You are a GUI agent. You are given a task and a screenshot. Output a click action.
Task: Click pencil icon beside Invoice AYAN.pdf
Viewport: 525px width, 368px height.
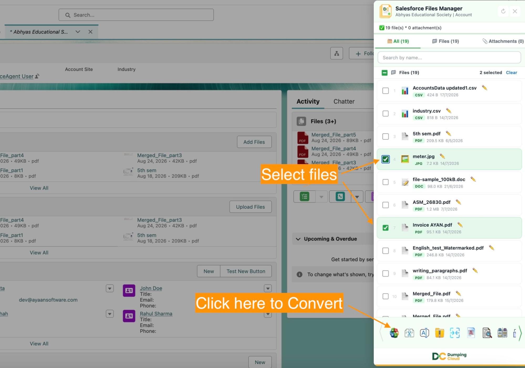click(460, 225)
